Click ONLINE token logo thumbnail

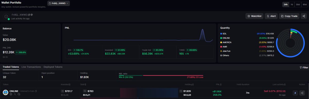coord(5,92)
